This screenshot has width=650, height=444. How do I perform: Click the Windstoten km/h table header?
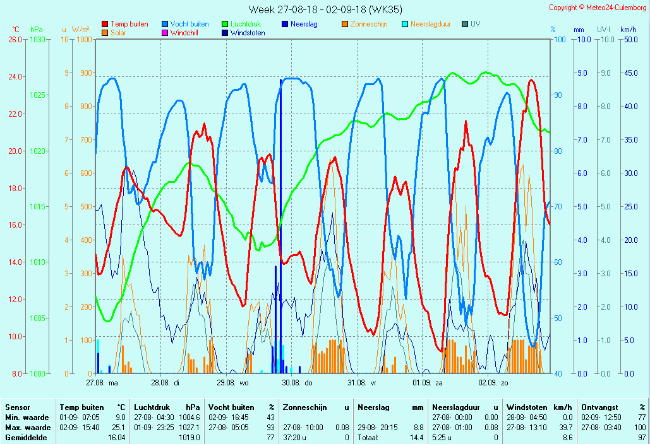click(539, 407)
